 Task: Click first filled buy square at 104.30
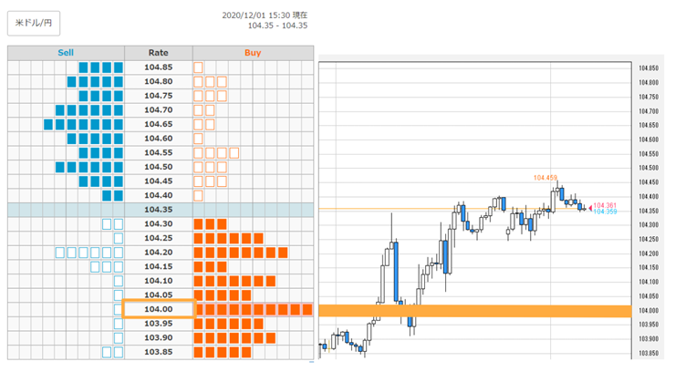198,224
